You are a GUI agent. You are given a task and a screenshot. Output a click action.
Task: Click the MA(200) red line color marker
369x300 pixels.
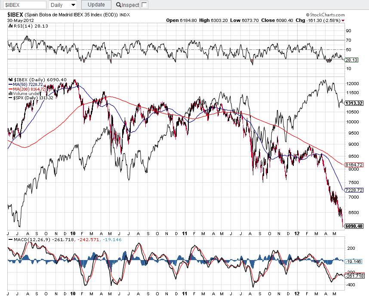[x=11, y=89]
